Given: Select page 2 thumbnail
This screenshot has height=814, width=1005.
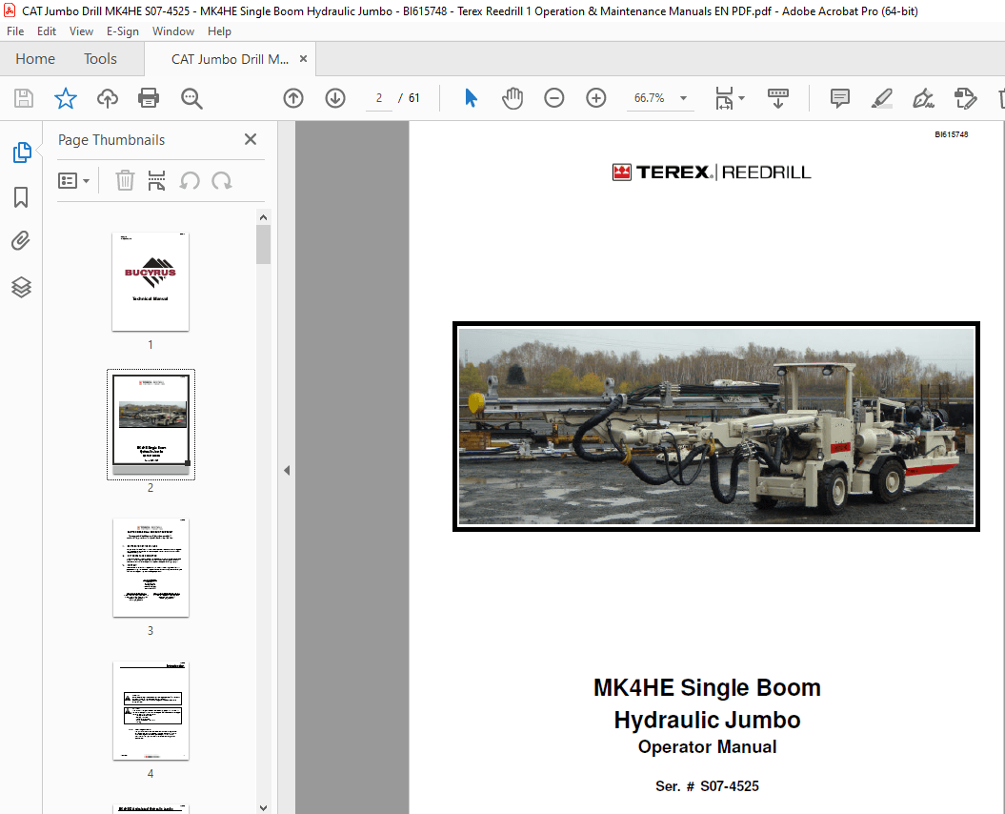Looking at the screenshot, I should 151,424.
